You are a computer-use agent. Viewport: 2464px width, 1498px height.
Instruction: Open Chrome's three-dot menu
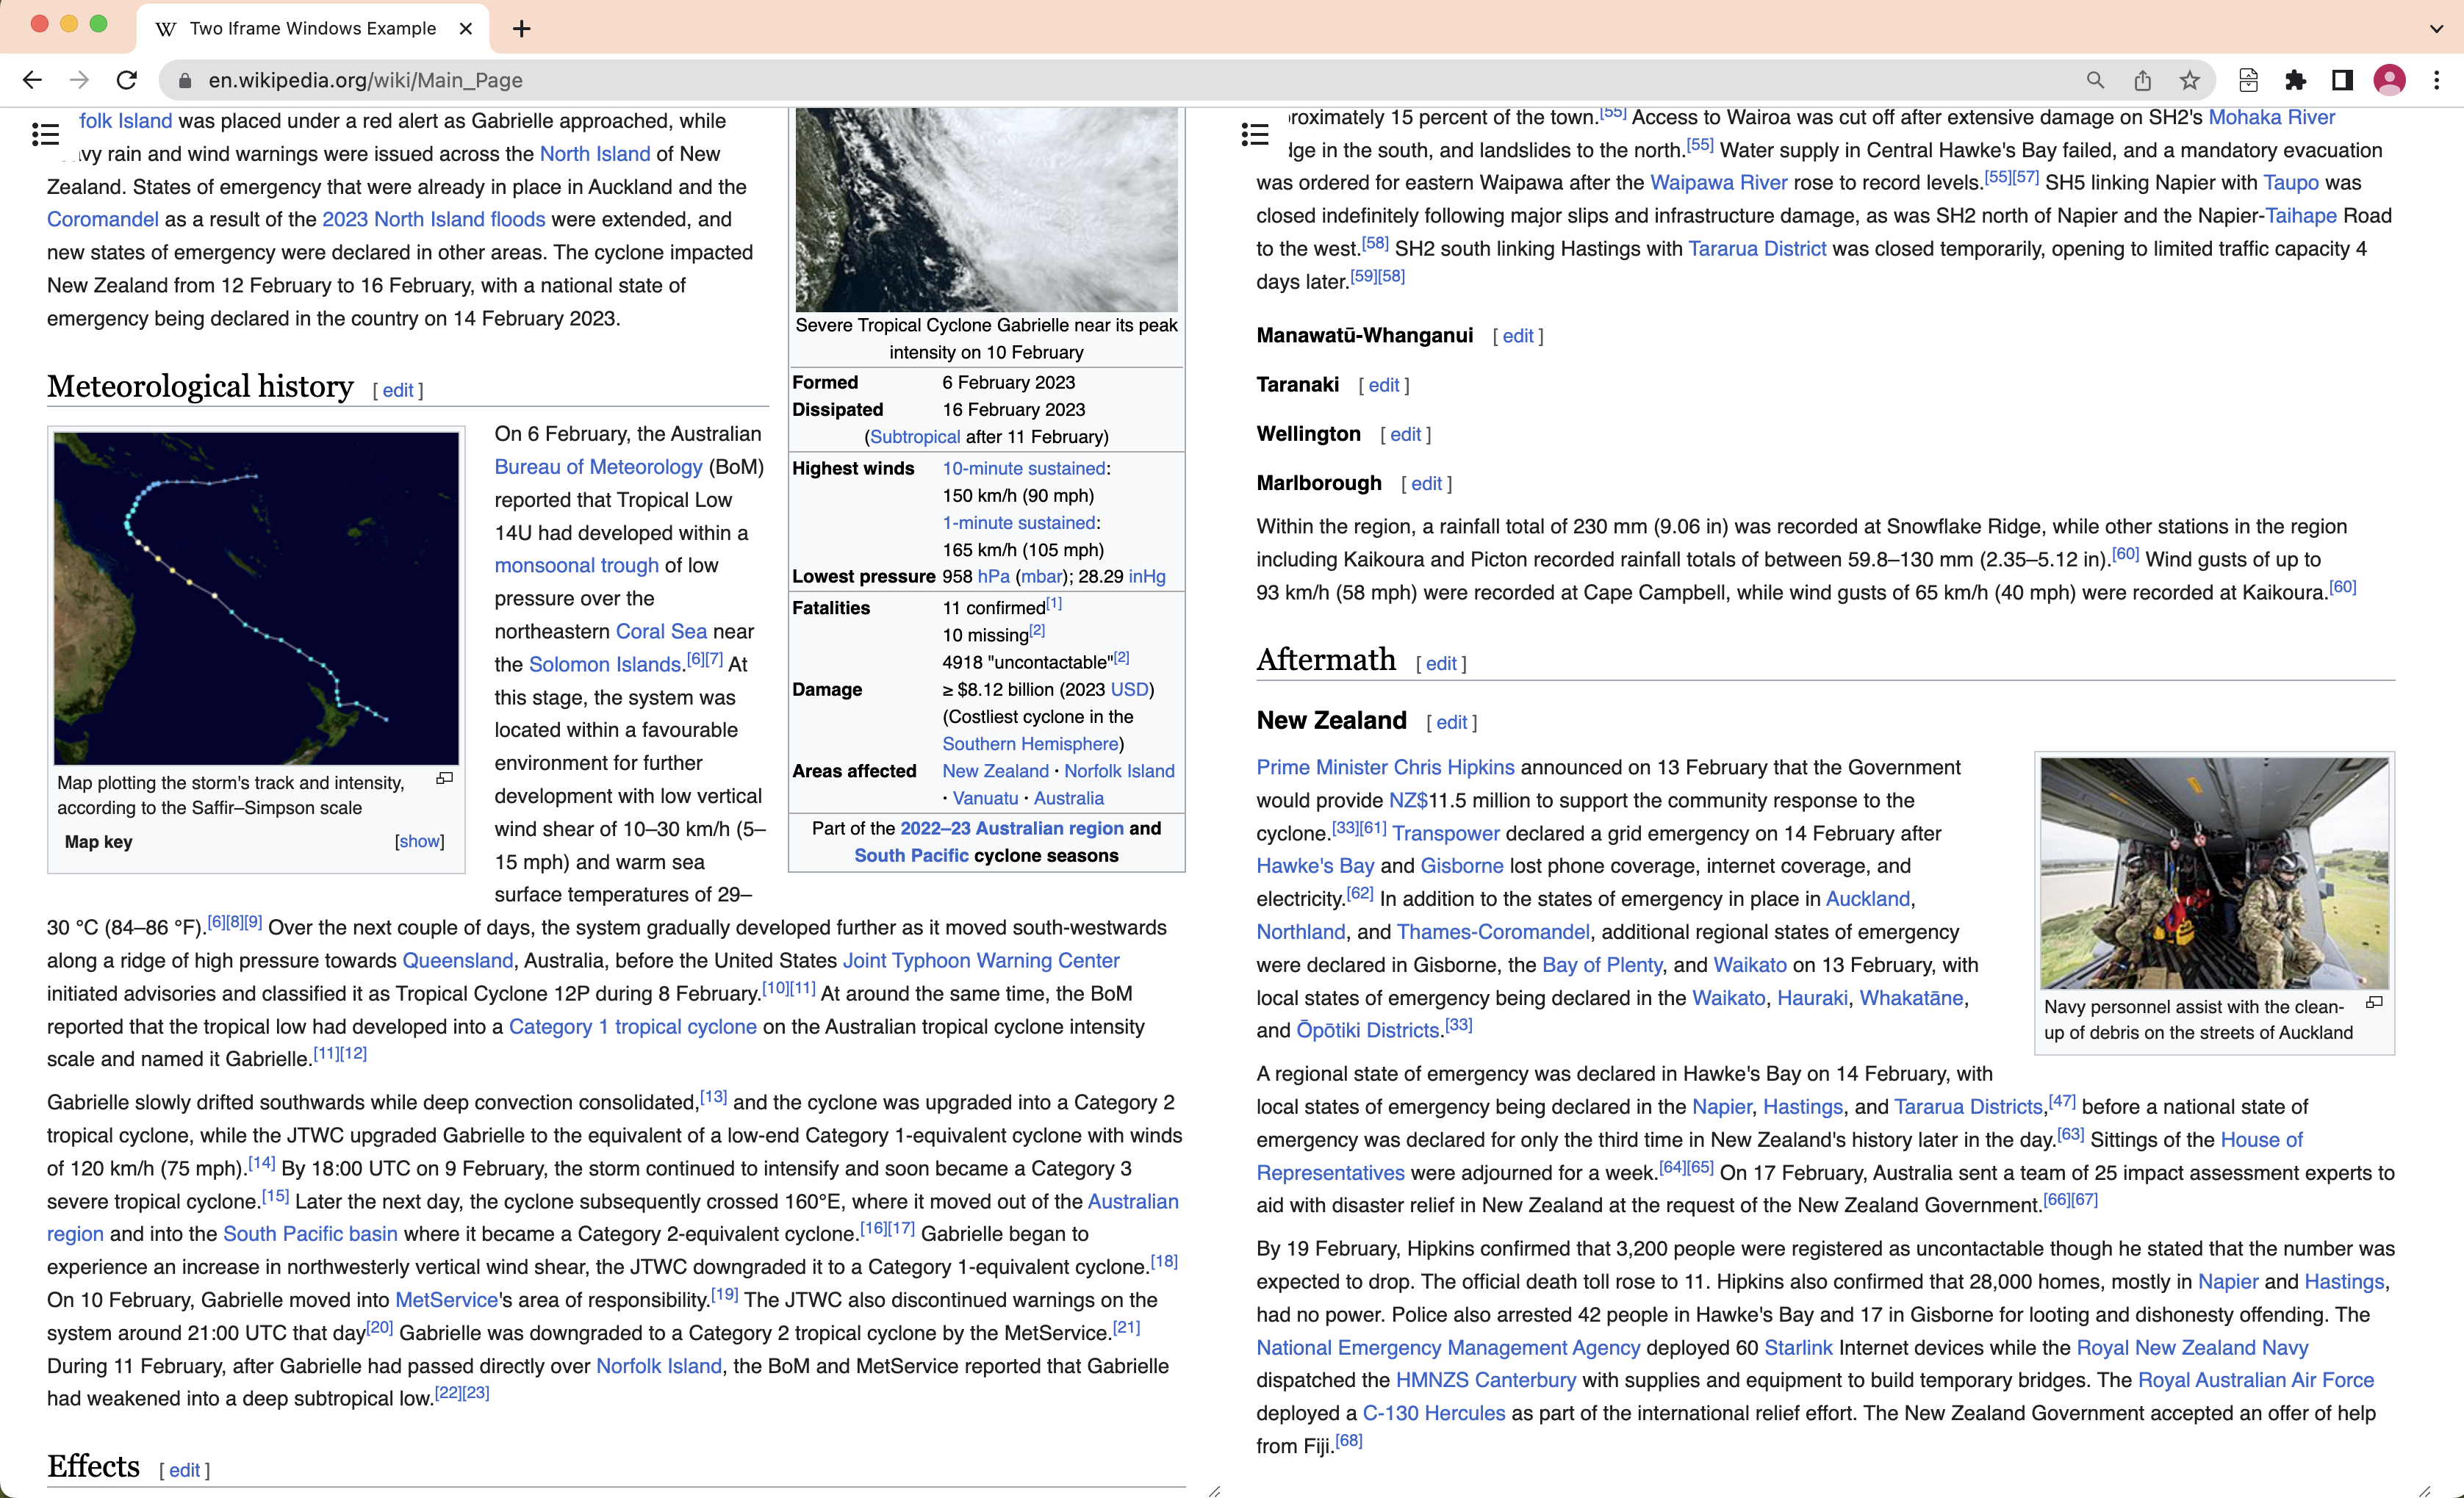2437,80
